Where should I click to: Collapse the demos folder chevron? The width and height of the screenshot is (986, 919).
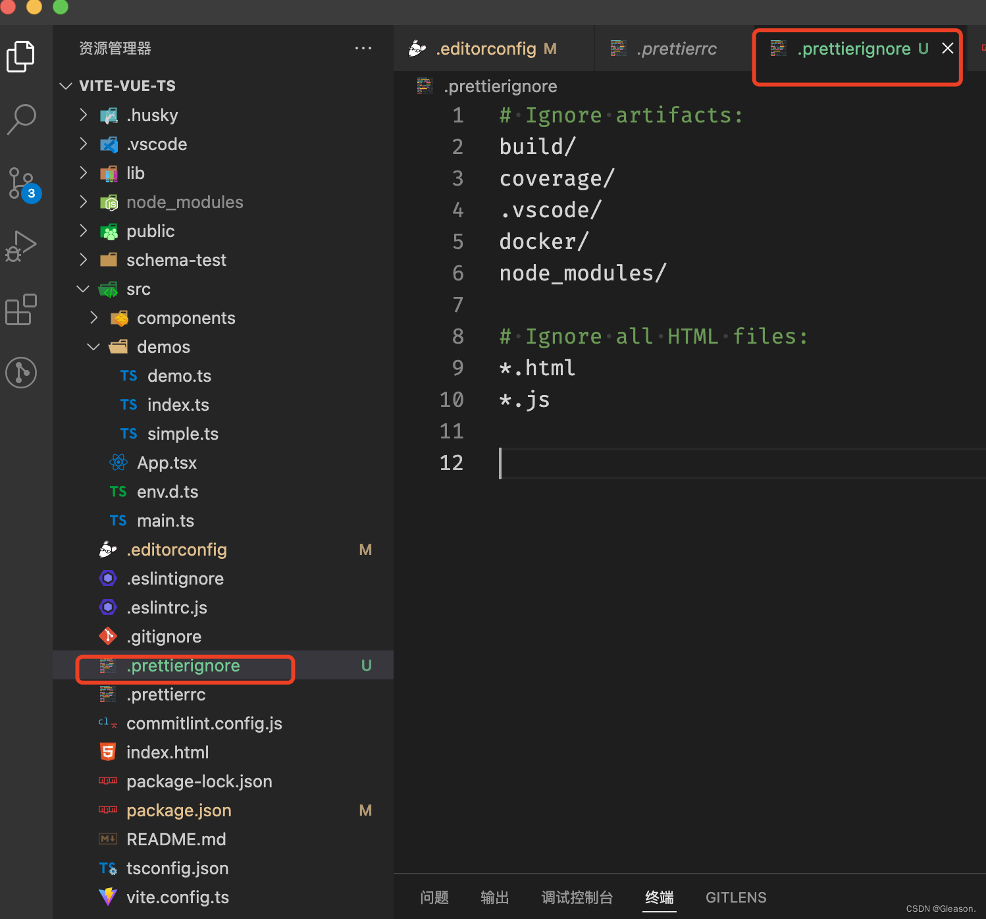93,346
